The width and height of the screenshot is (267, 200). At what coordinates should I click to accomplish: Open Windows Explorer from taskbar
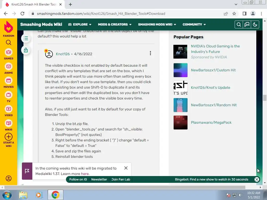[23, 195]
